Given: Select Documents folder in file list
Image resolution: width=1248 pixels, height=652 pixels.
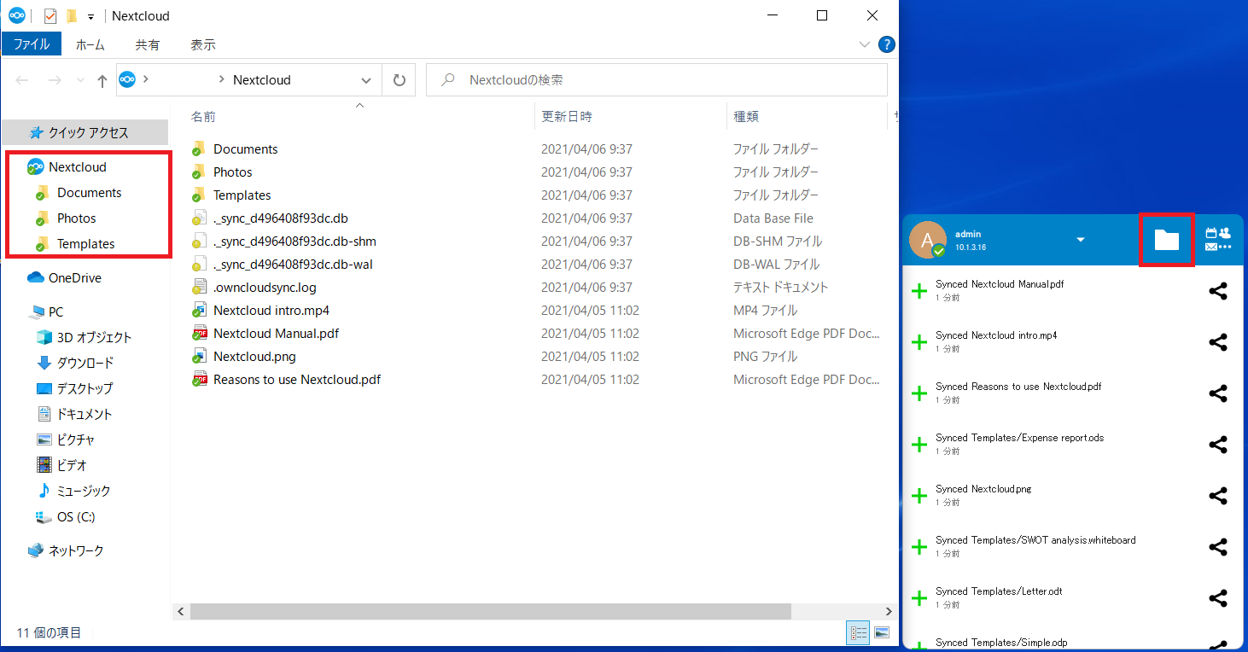Looking at the screenshot, I should 245,149.
